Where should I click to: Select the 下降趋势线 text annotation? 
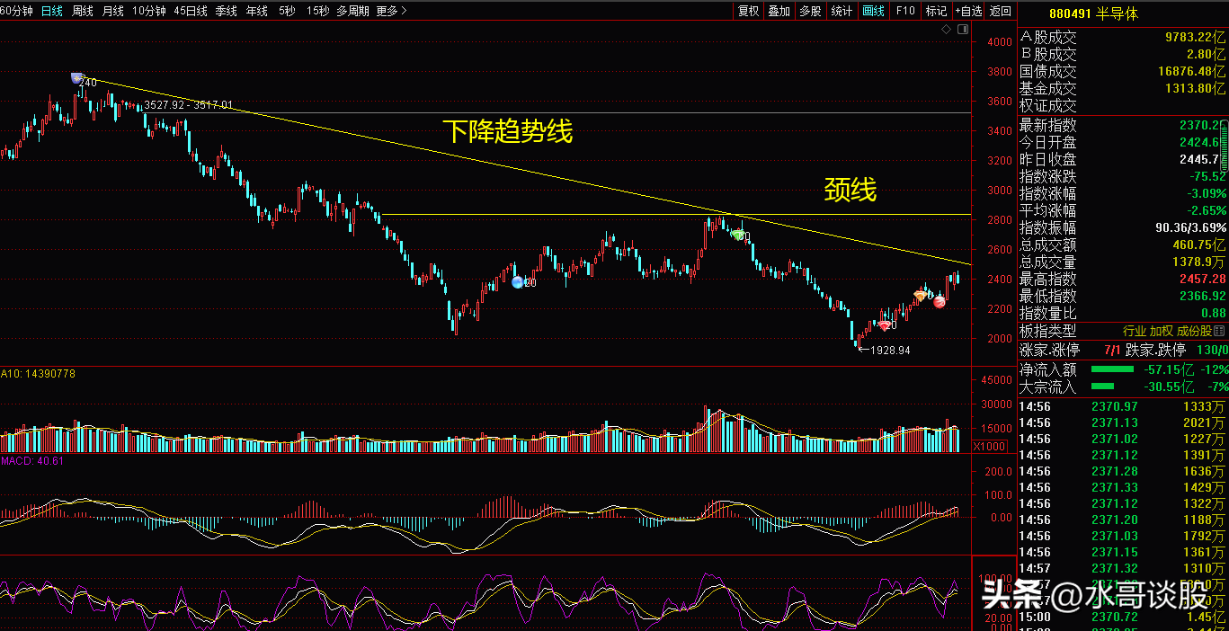click(x=507, y=132)
